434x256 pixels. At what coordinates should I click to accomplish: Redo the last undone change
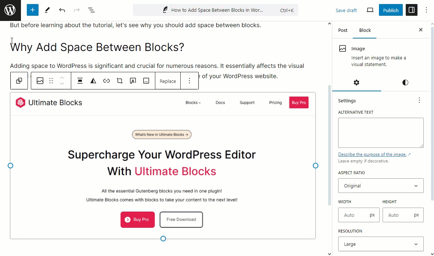77,10
